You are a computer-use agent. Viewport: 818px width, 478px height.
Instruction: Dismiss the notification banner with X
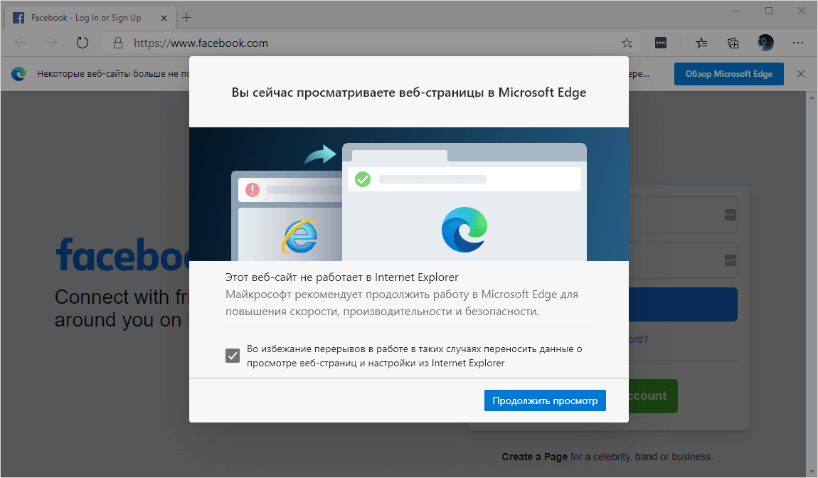click(x=801, y=73)
